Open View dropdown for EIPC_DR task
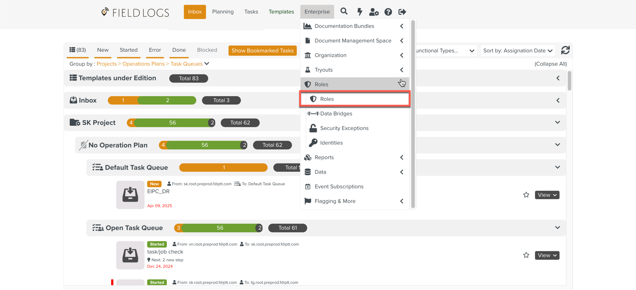 547,195
